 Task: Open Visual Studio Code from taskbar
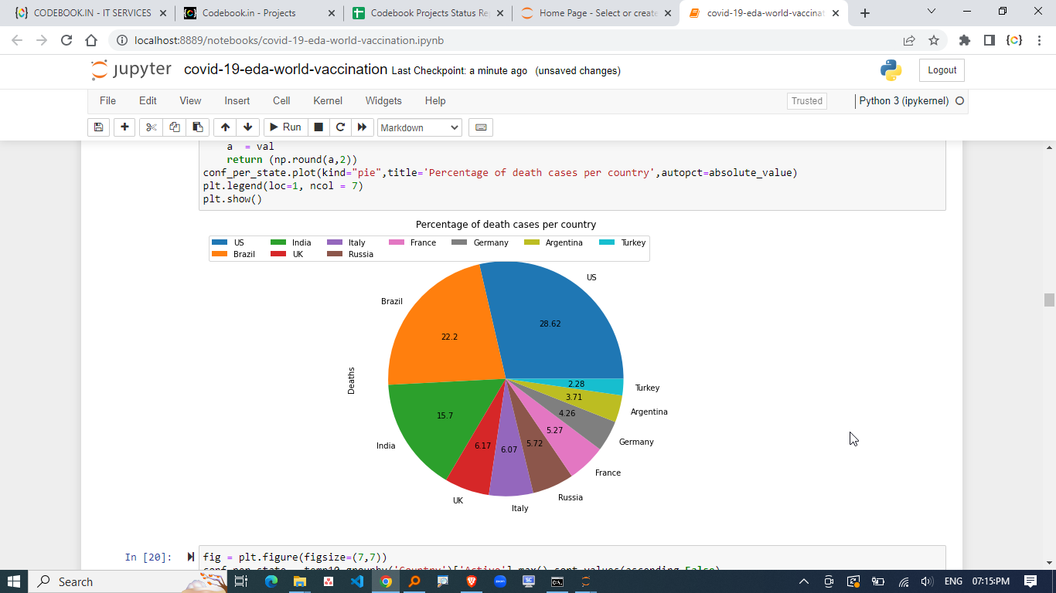tap(356, 581)
